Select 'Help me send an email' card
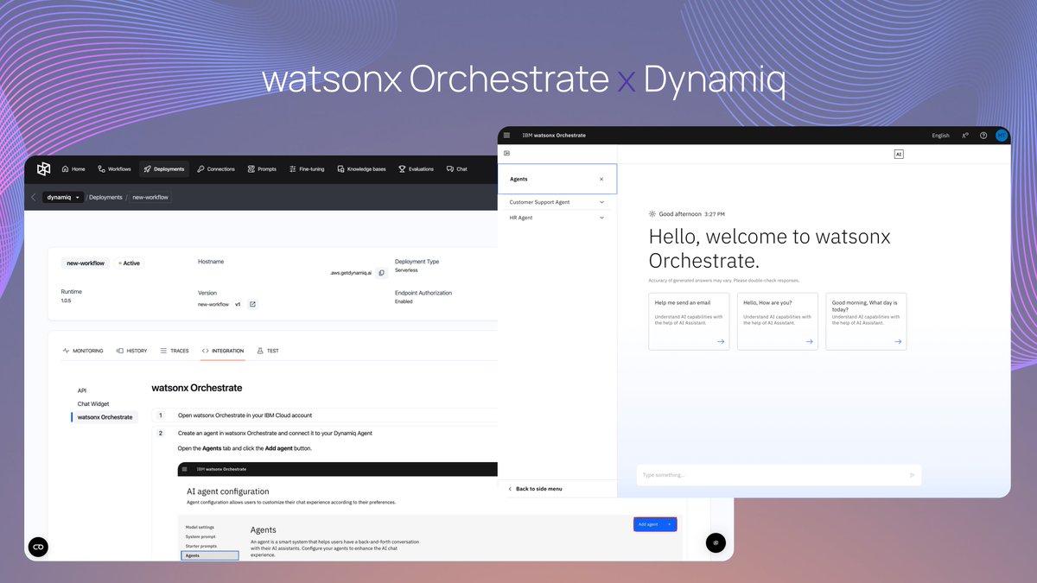The image size is (1037, 583). tap(689, 321)
